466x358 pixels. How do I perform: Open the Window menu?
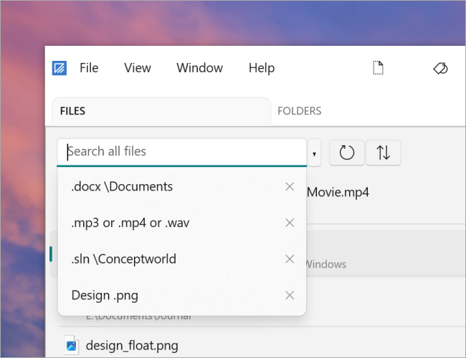click(x=199, y=68)
